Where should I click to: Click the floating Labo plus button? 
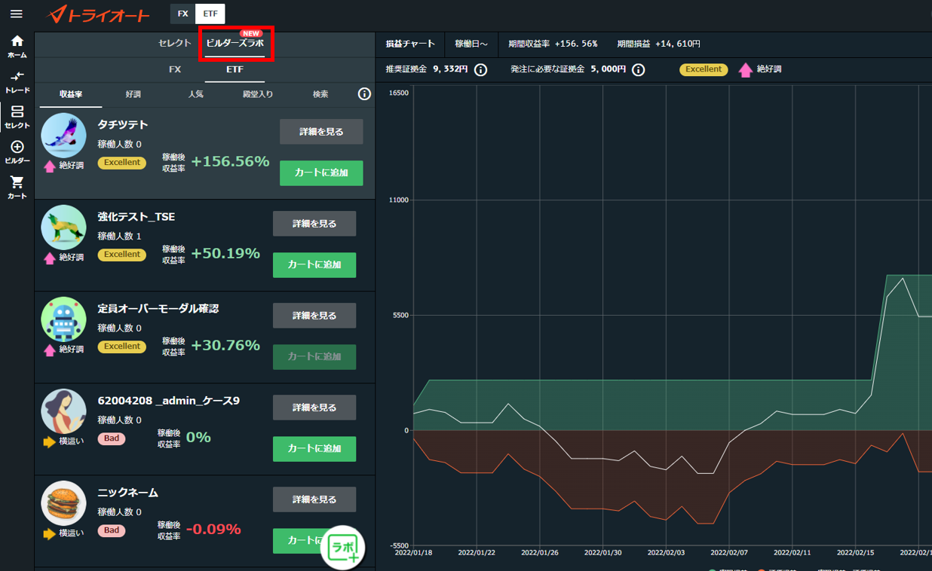(342, 548)
